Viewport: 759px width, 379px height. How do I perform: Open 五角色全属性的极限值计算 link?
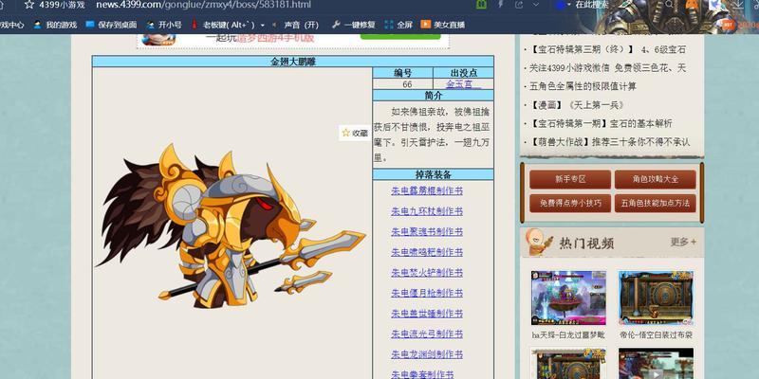(x=583, y=86)
